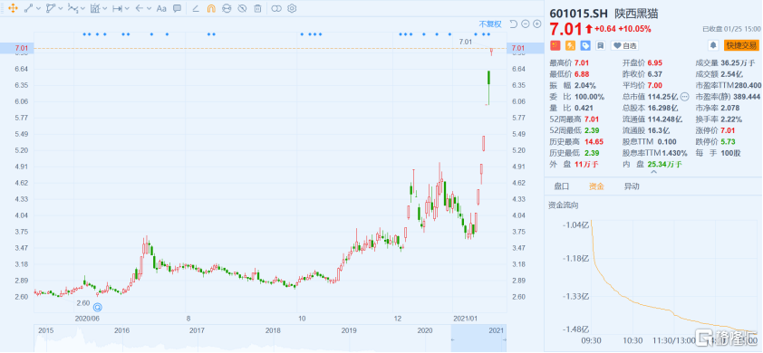Select the range extent arrow tool
Viewport: 763px width, 353px height.
[x=117, y=8]
